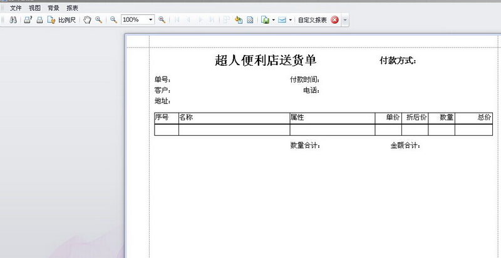Viewport: 501px width, 258px height.
Task: Click the 客户: label
Action: (163, 91)
